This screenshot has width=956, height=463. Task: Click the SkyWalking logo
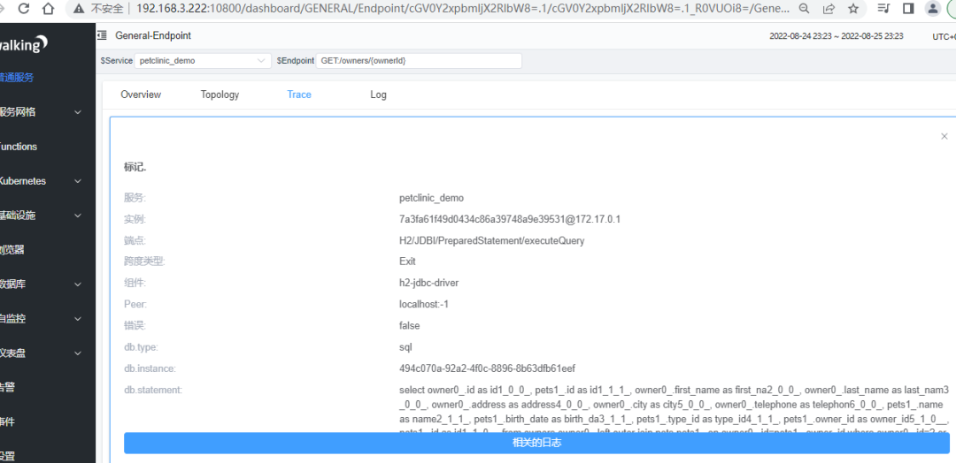tap(25, 44)
